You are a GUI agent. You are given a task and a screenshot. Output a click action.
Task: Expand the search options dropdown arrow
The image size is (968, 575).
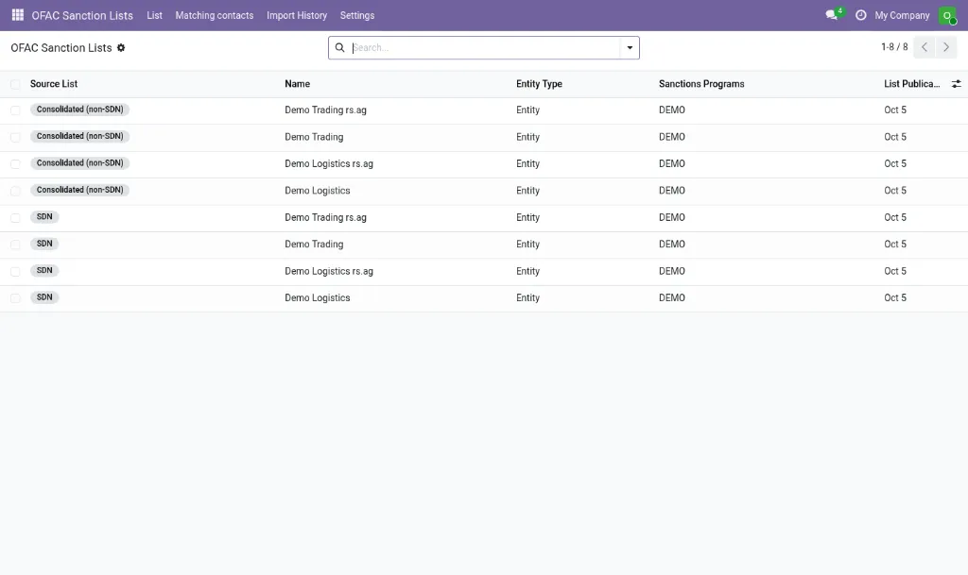point(630,47)
